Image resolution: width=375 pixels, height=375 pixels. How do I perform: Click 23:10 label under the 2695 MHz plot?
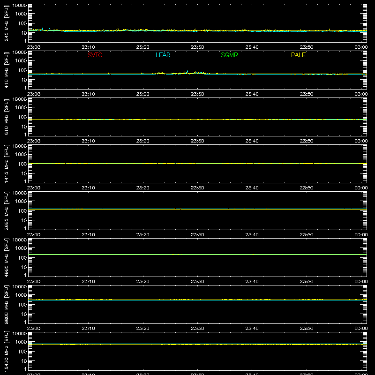88,235
